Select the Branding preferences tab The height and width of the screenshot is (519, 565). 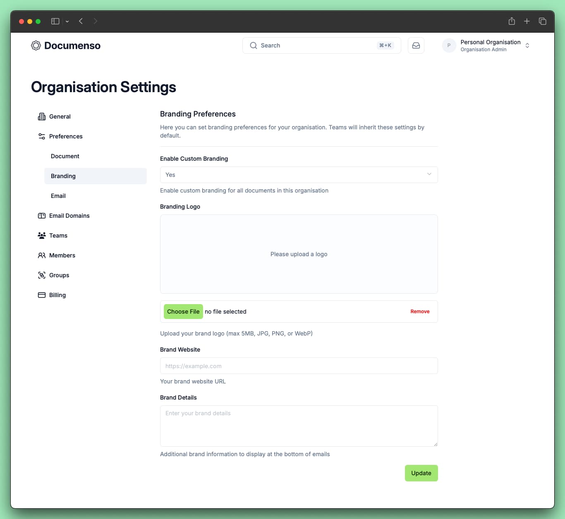(x=63, y=176)
